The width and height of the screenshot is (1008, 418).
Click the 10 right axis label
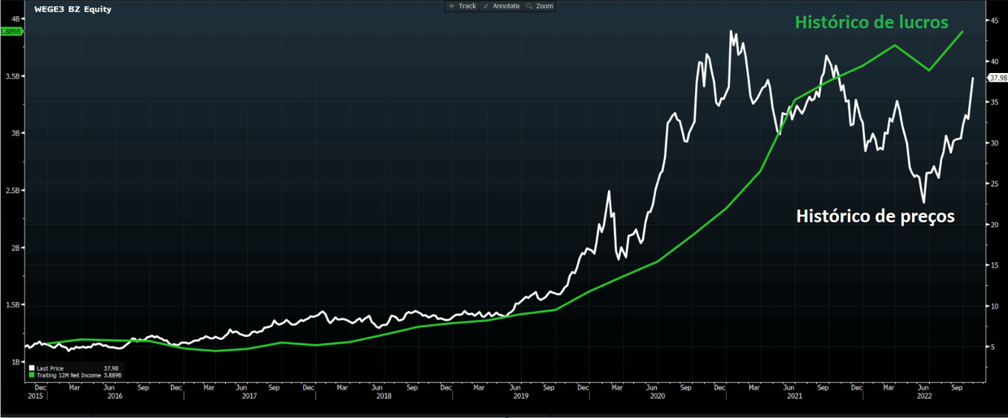click(996, 307)
